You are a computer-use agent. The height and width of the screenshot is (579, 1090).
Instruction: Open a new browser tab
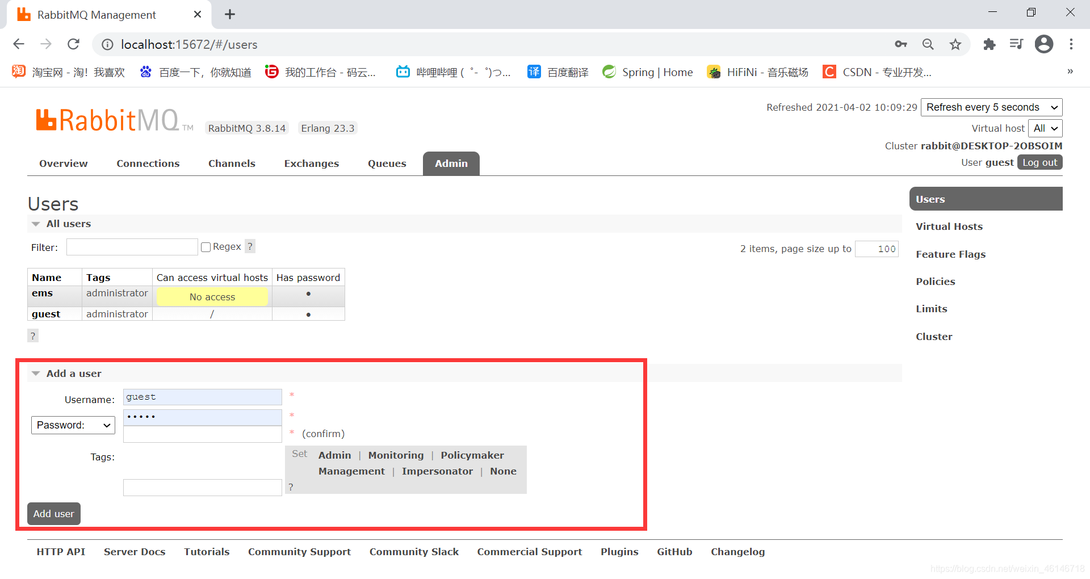point(230,14)
